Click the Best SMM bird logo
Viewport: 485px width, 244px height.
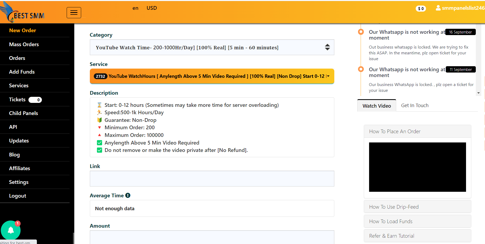22,12
